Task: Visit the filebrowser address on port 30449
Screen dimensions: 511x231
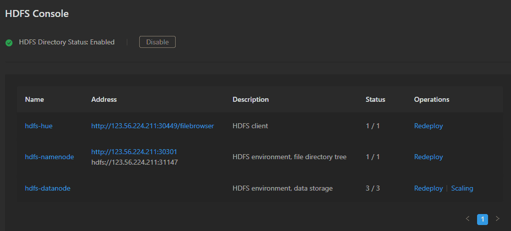Action: pyautogui.click(x=152, y=126)
